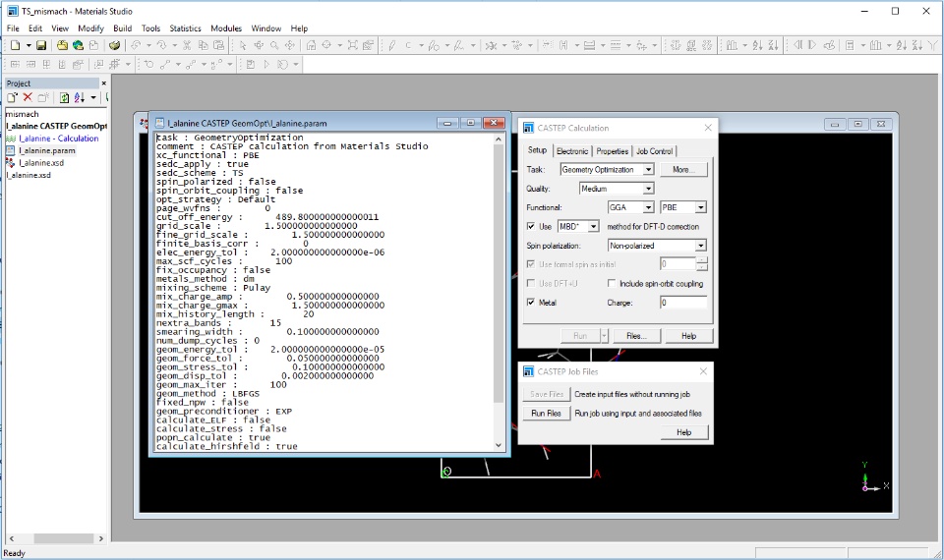The height and width of the screenshot is (560, 944).
Task: Click the yellow Open folder toolbar icon
Action: click(x=62, y=45)
